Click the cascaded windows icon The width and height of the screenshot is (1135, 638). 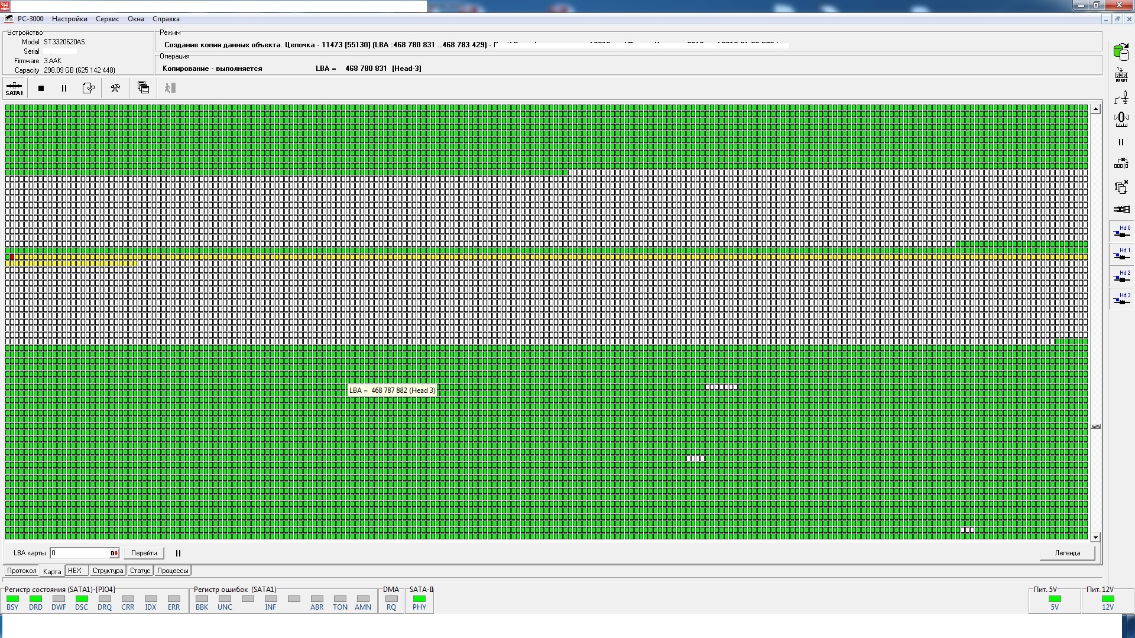pyautogui.click(x=143, y=88)
